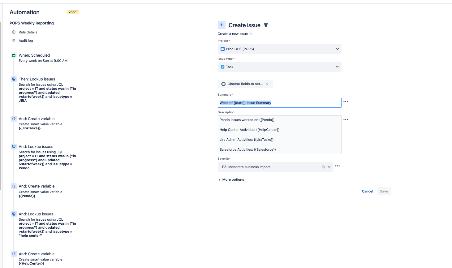Expand the More options section
The width and height of the screenshot is (452, 268).
231,179
